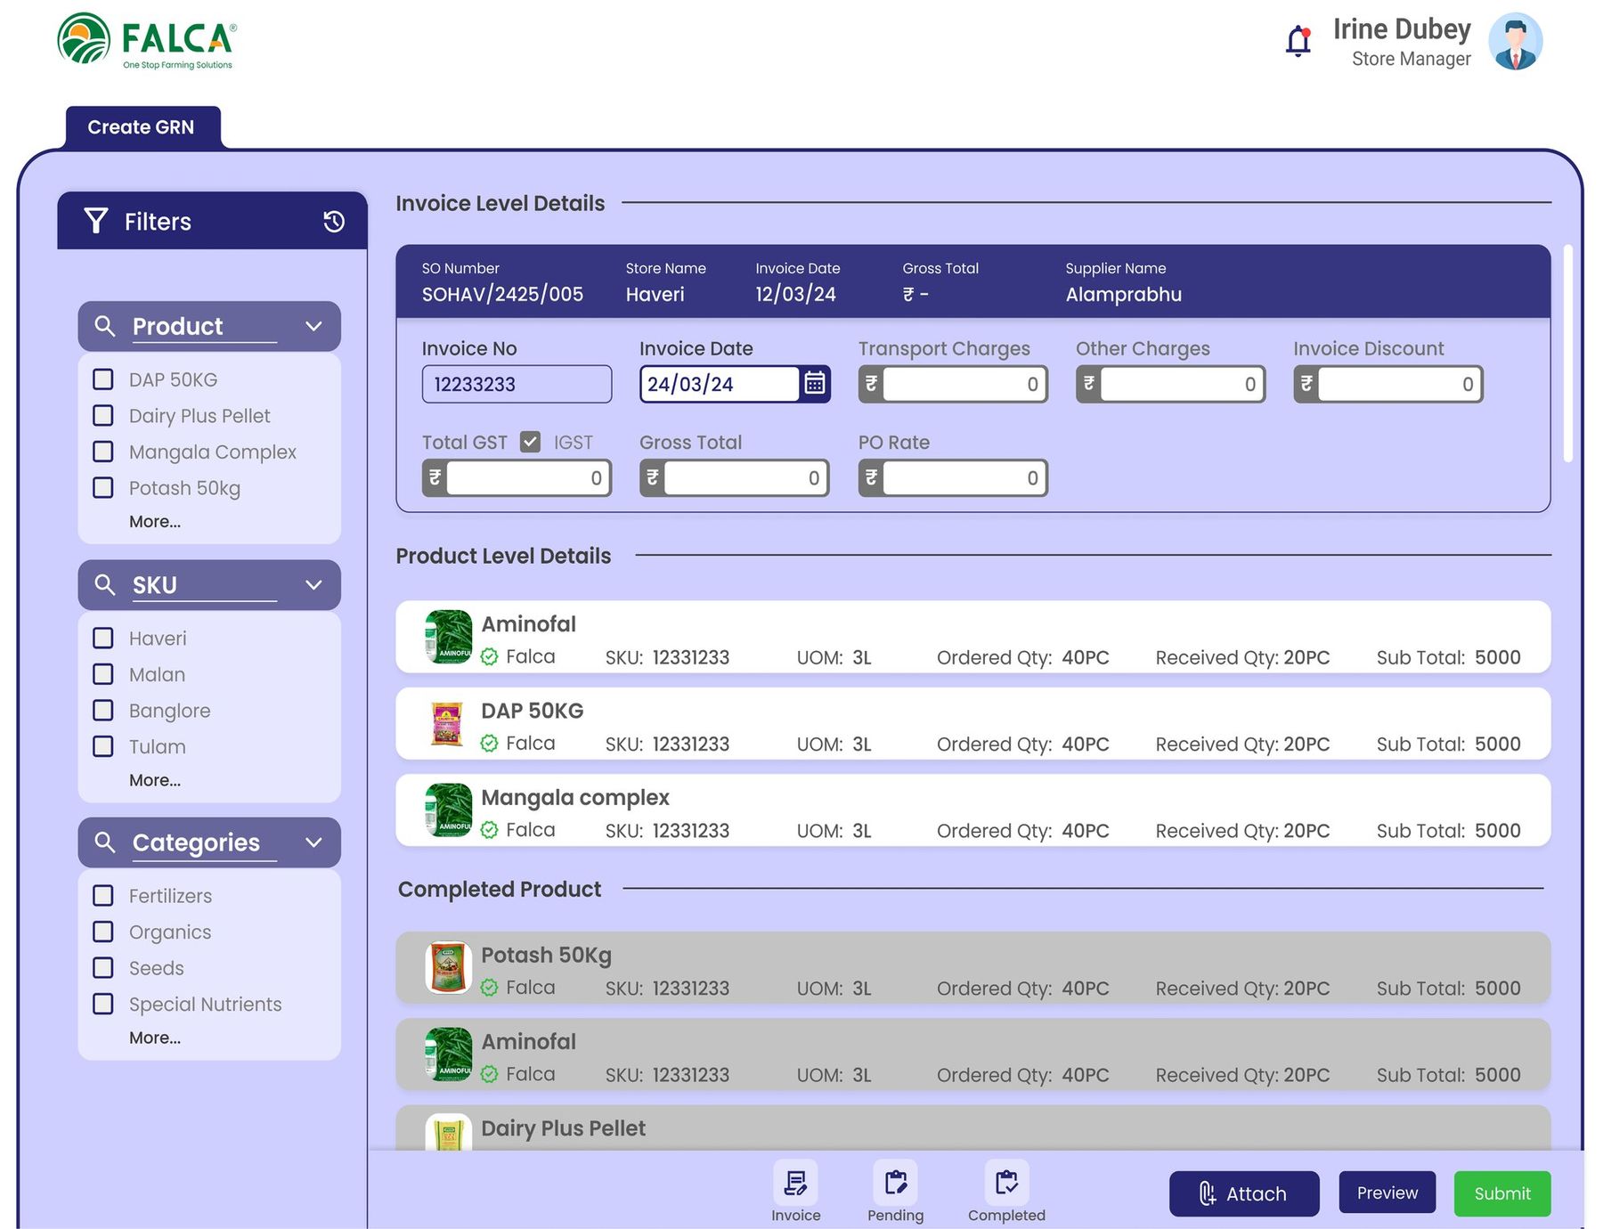The width and height of the screenshot is (1603, 1229).
Task: Click the Categories filter search icon
Action: click(x=104, y=842)
